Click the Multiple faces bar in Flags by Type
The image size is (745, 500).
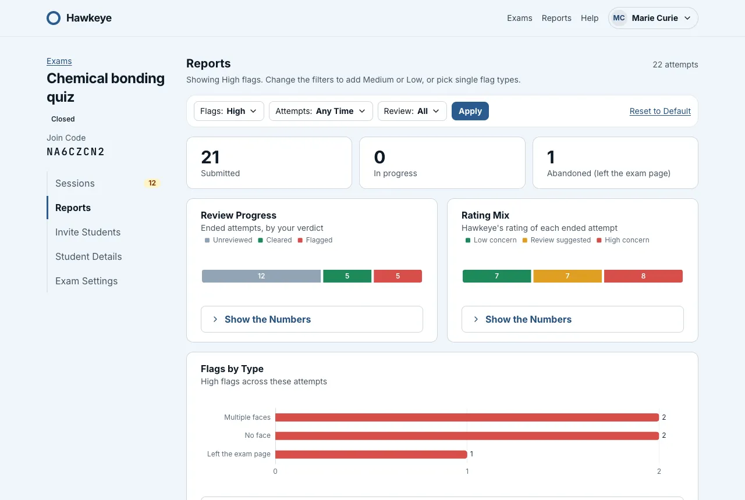coord(467,417)
